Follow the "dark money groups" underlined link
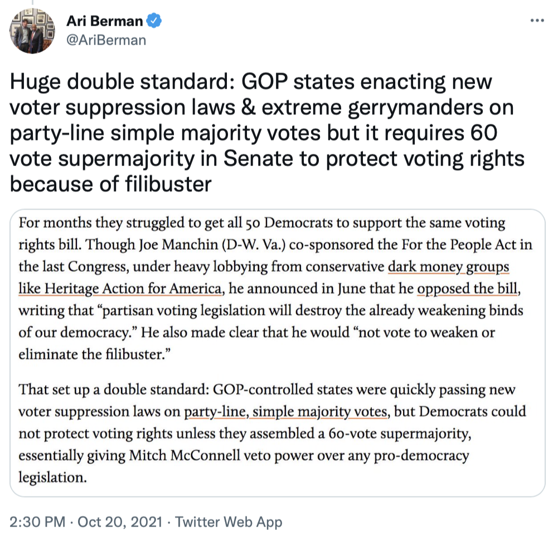The height and width of the screenshot is (536, 553). tap(448, 267)
